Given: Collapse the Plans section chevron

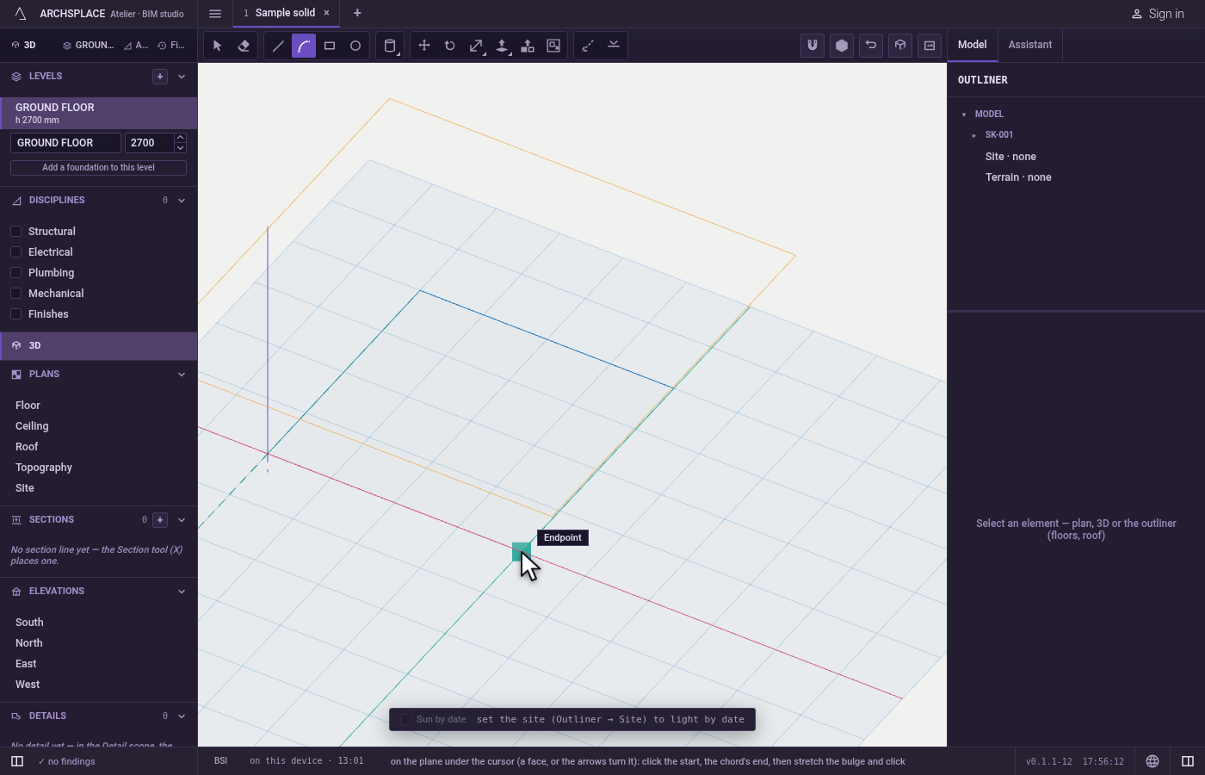Looking at the screenshot, I should pyautogui.click(x=182, y=375).
